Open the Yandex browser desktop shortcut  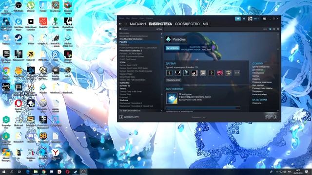(56, 154)
